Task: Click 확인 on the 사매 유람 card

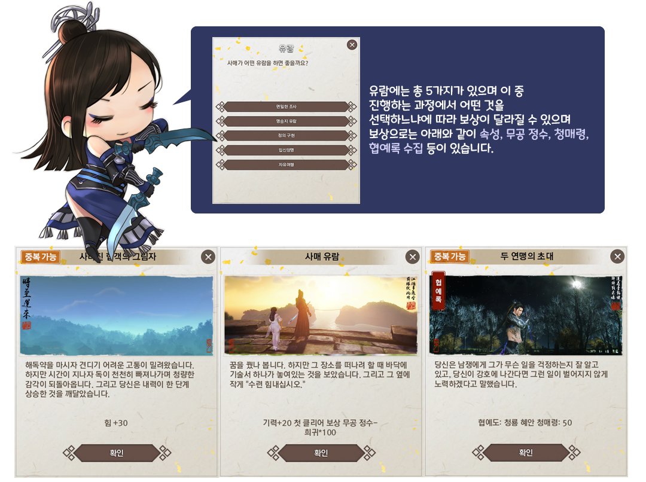Action: (321, 453)
